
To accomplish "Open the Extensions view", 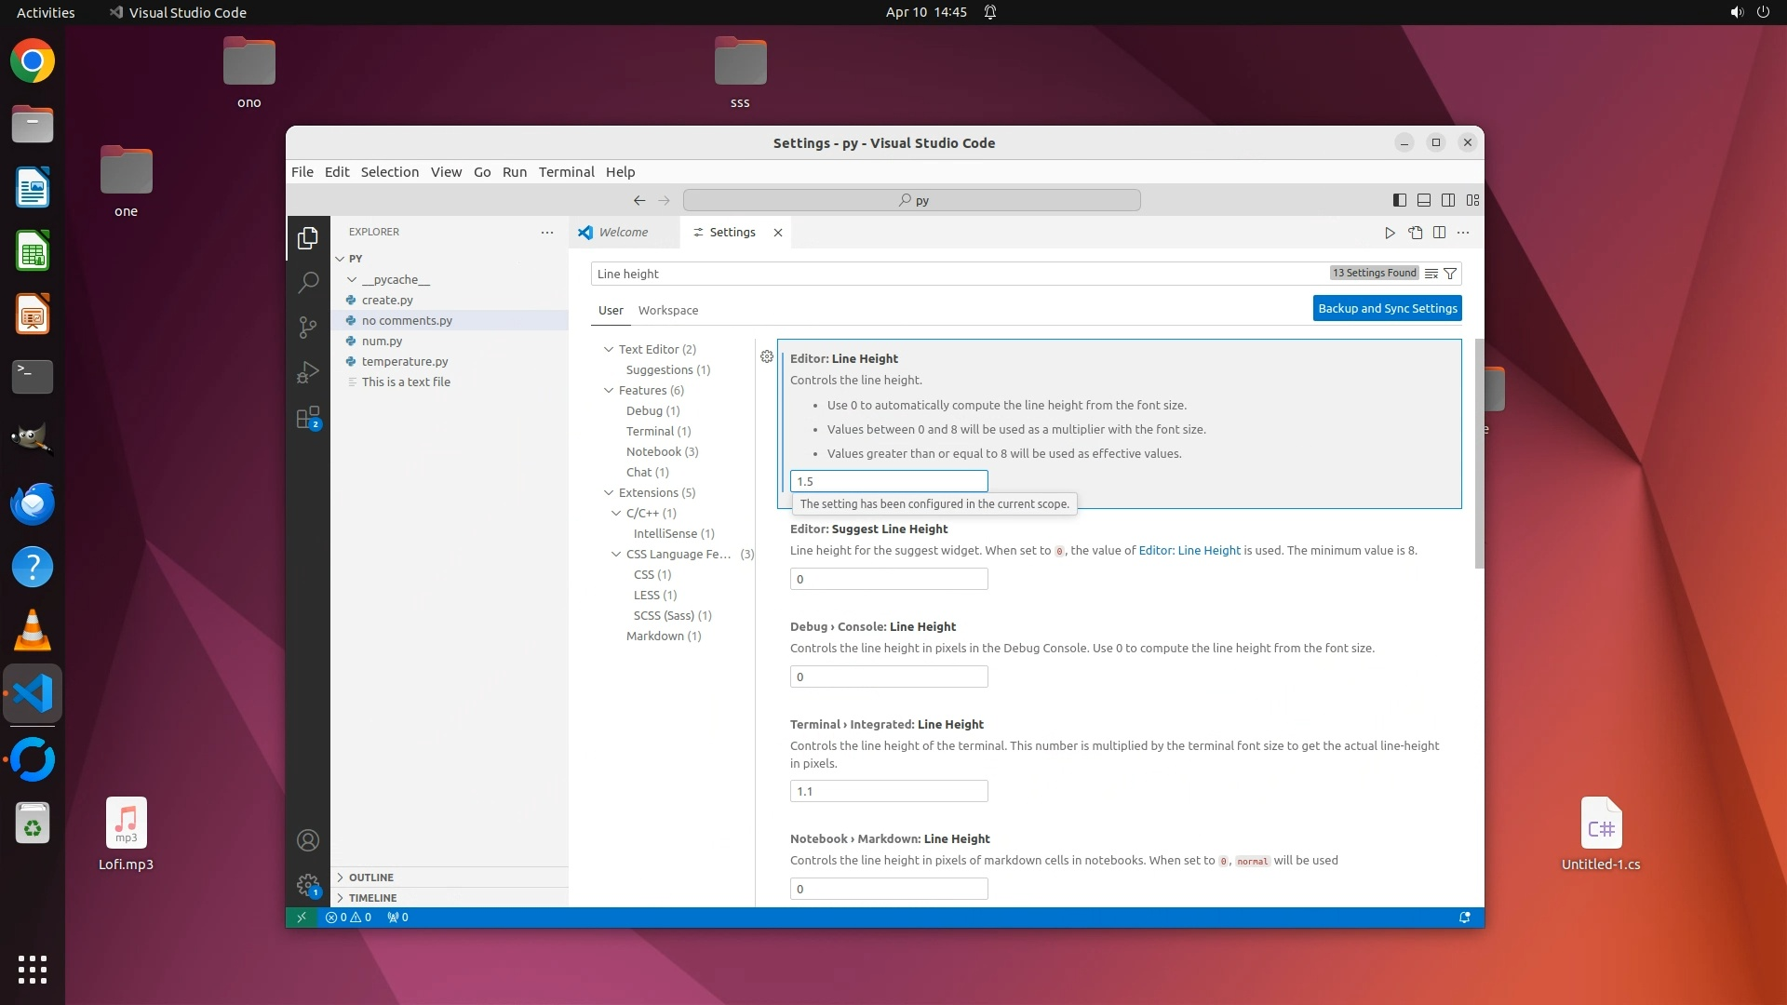I will pyautogui.click(x=308, y=418).
